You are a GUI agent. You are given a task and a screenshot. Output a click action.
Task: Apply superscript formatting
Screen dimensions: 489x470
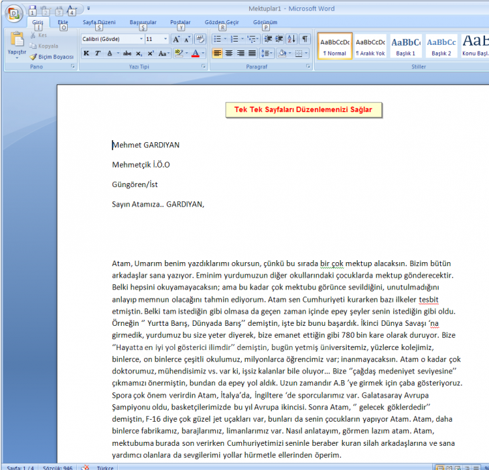(151, 53)
